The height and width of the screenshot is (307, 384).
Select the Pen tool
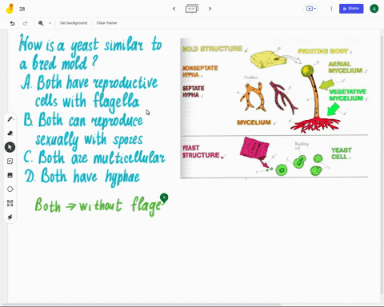[10, 119]
